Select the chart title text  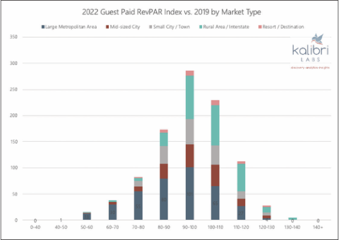pos(171,12)
